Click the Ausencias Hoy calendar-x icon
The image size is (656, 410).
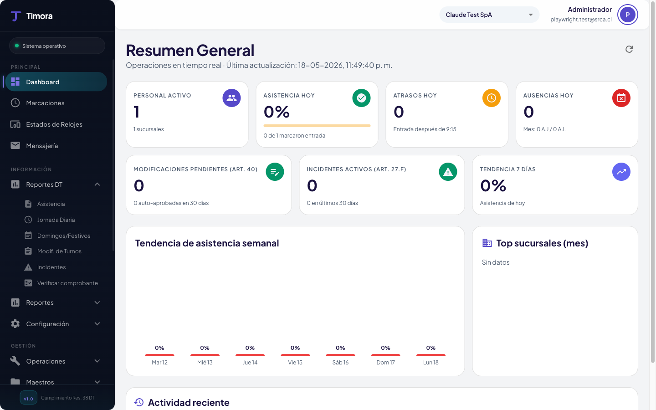[621, 98]
